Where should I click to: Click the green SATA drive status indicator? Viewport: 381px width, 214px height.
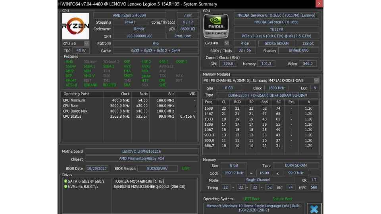click(x=65, y=181)
